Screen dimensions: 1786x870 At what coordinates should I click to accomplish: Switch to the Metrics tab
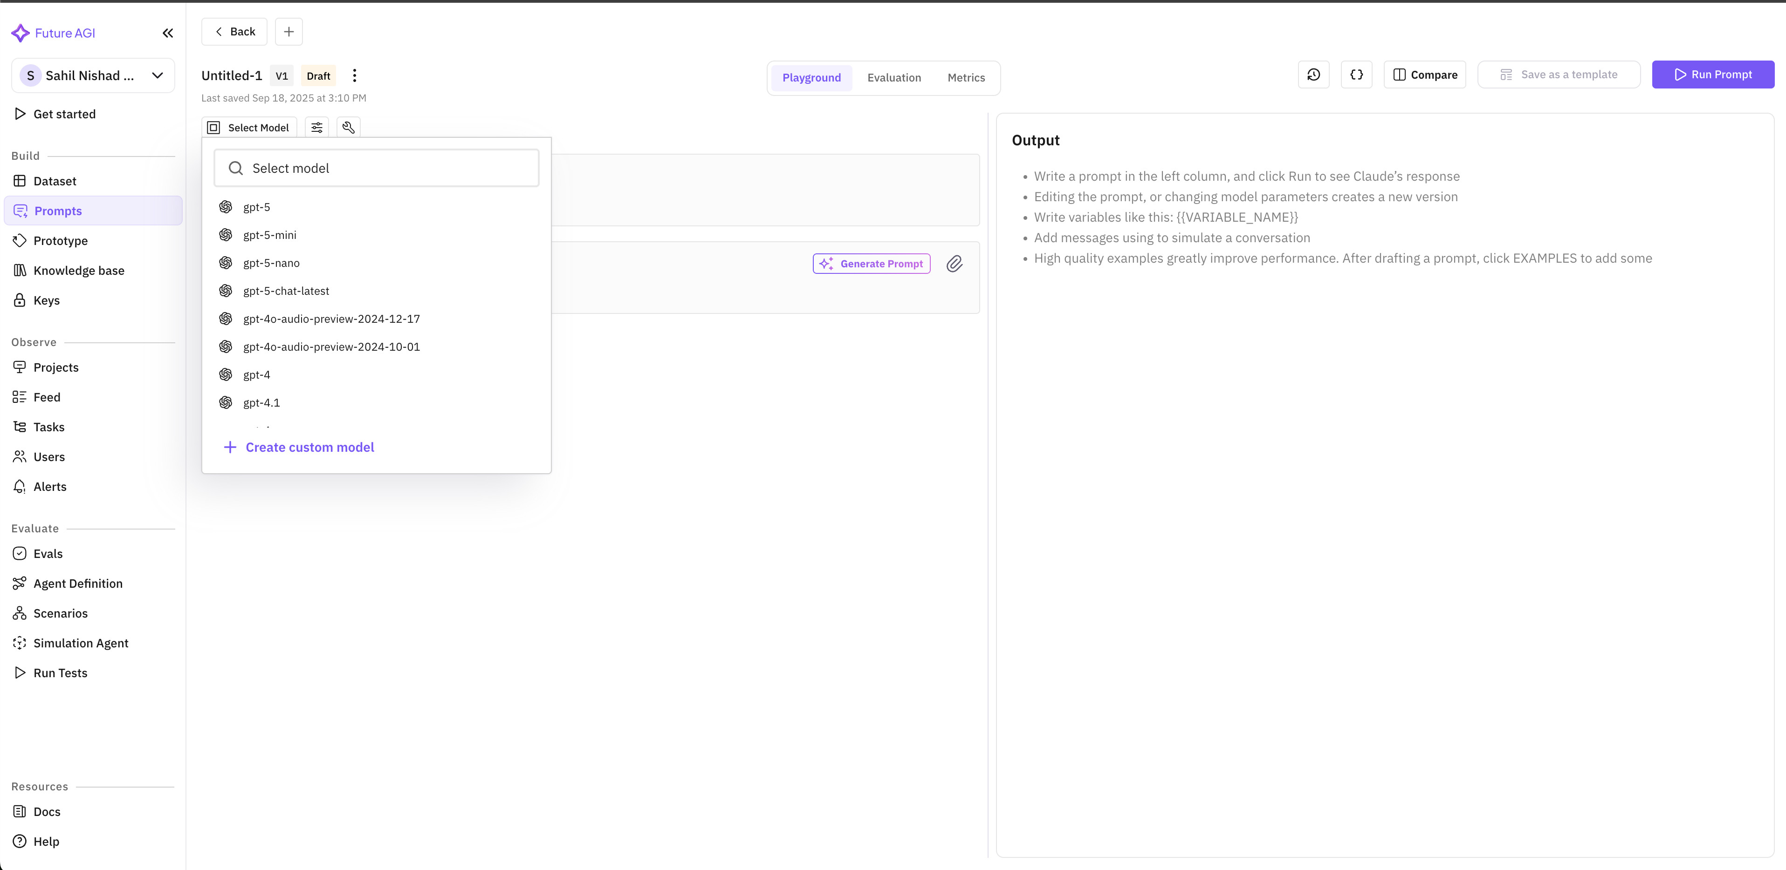tap(966, 78)
